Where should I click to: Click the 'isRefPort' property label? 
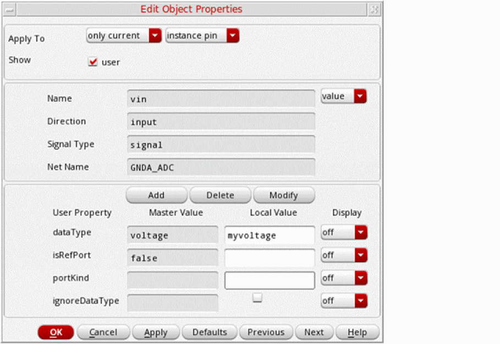pyautogui.click(x=72, y=255)
